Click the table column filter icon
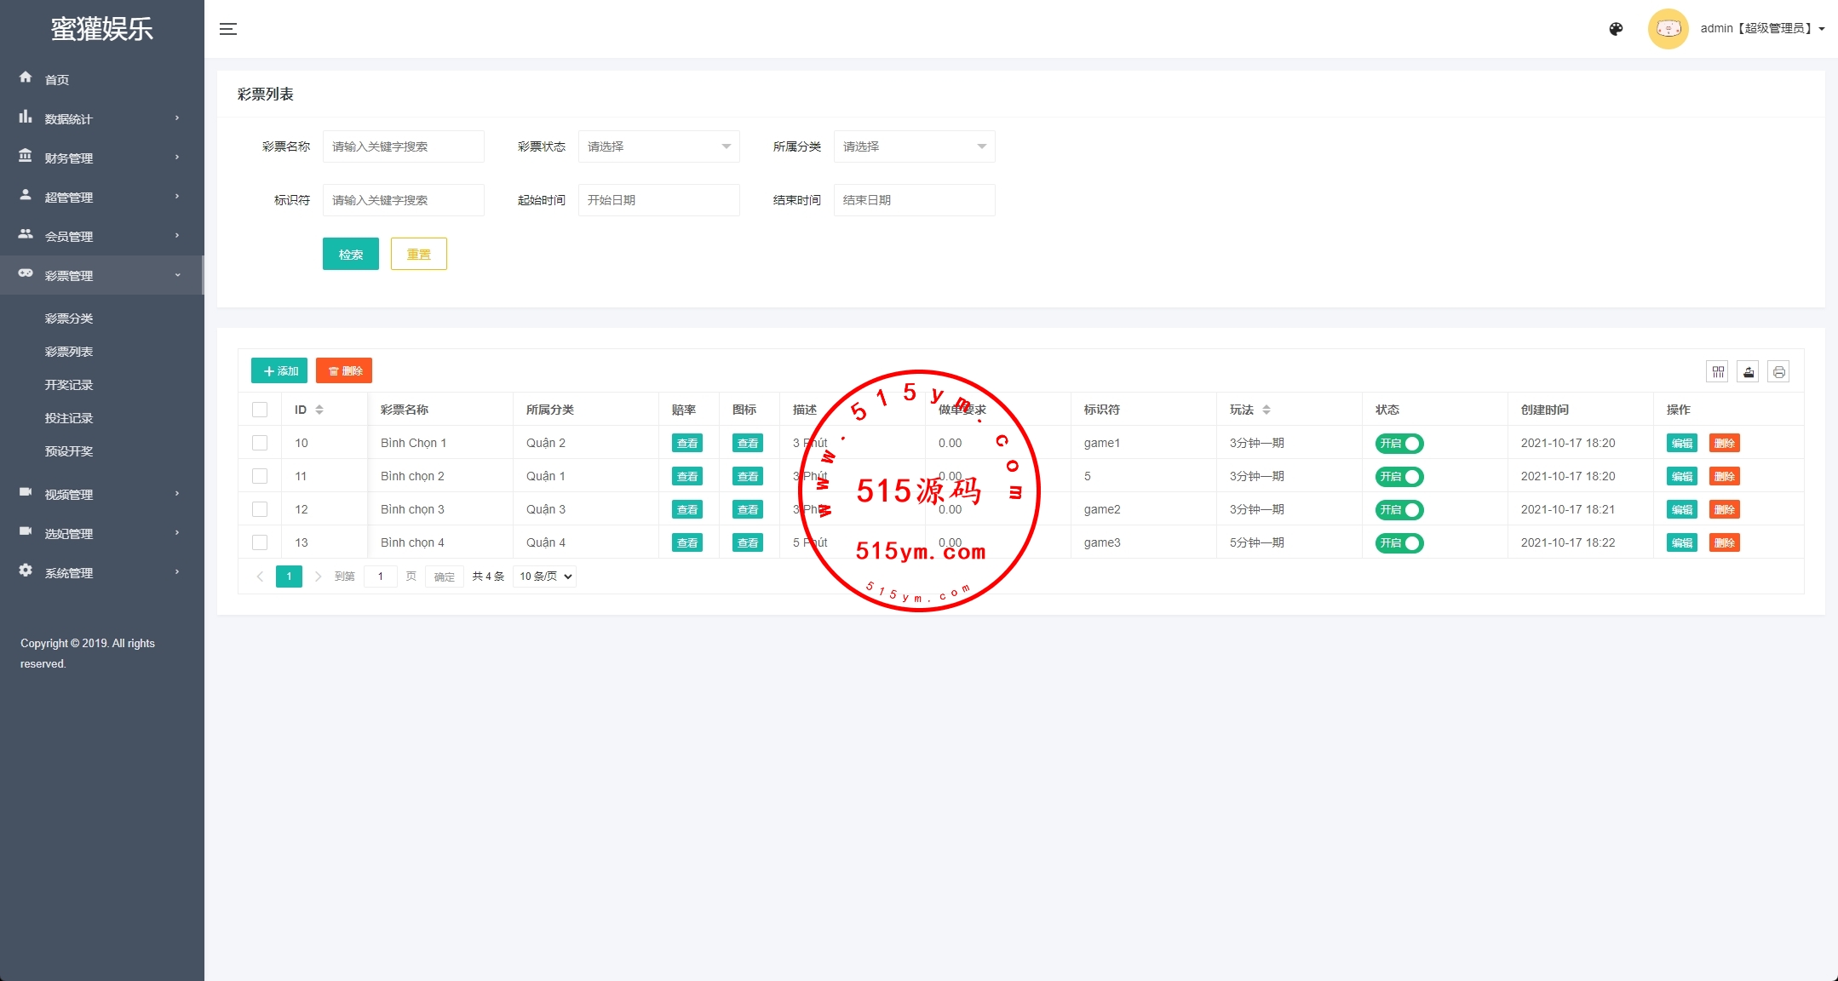This screenshot has width=1838, height=981. tap(1718, 371)
